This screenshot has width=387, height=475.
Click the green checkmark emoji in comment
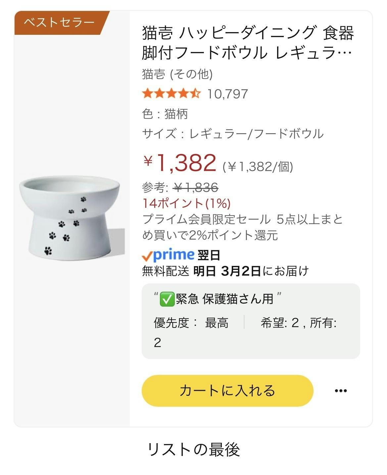pos(167,299)
